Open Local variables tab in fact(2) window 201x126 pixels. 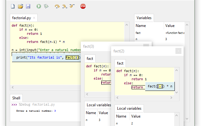click(x=129, y=108)
